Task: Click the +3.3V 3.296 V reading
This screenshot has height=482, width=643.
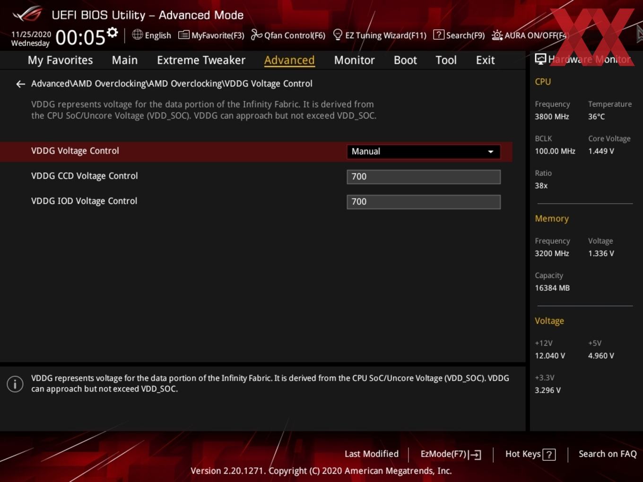Action: [547, 390]
